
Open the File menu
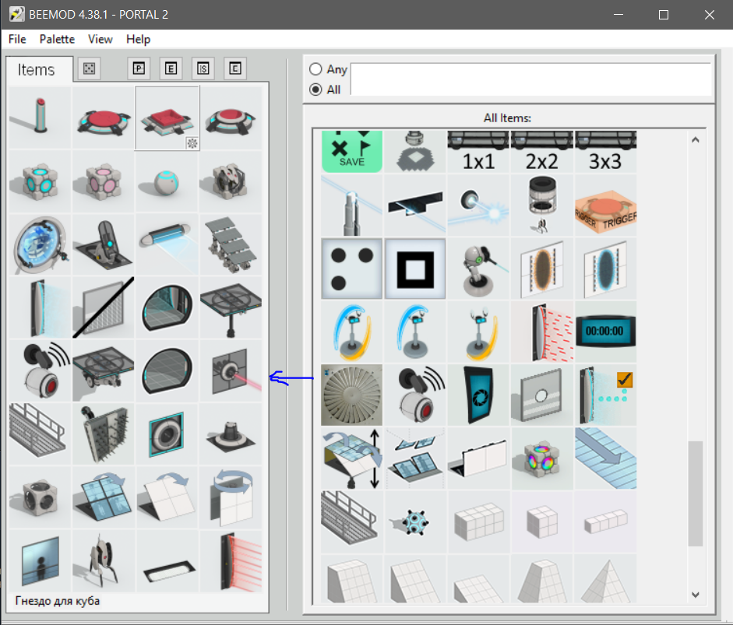pyautogui.click(x=17, y=39)
